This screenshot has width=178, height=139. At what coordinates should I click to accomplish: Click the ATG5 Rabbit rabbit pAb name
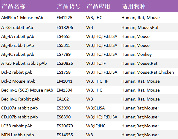[x=24, y=63]
